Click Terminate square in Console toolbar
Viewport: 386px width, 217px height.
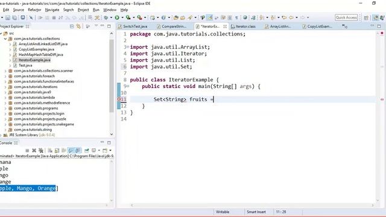pyautogui.click(x=27, y=151)
